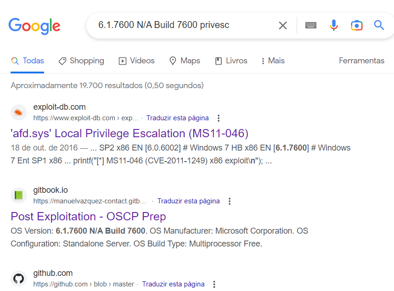Open Google Lens camera search icon
This screenshot has width=394, height=291.
click(356, 25)
